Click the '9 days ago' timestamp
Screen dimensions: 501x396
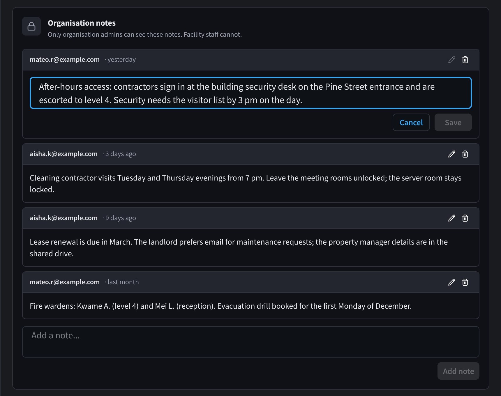(121, 218)
